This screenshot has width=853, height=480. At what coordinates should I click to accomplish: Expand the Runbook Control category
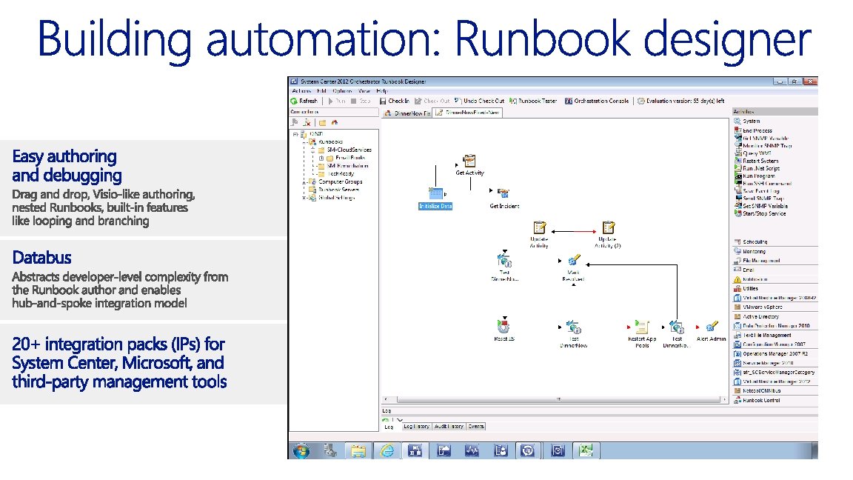coord(775,401)
